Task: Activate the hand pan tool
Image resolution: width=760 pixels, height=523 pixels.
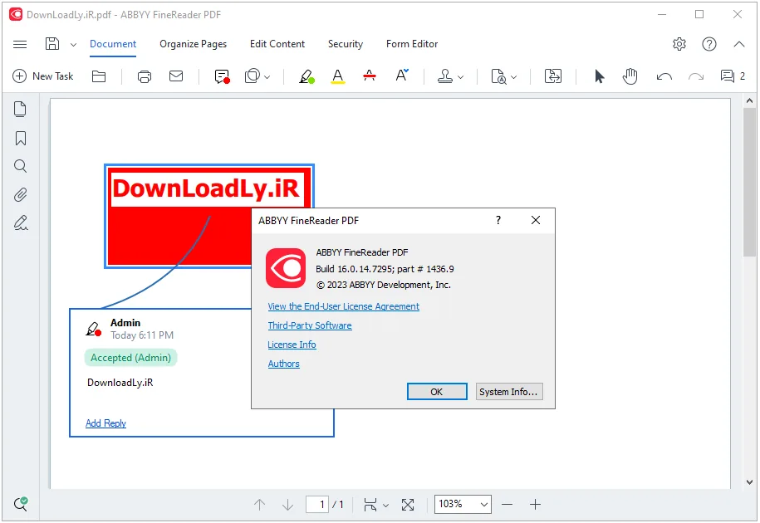Action: [x=630, y=76]
